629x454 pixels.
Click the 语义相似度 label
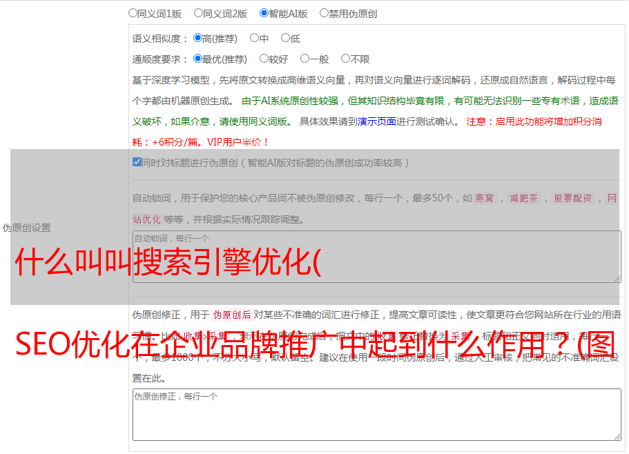160,39
